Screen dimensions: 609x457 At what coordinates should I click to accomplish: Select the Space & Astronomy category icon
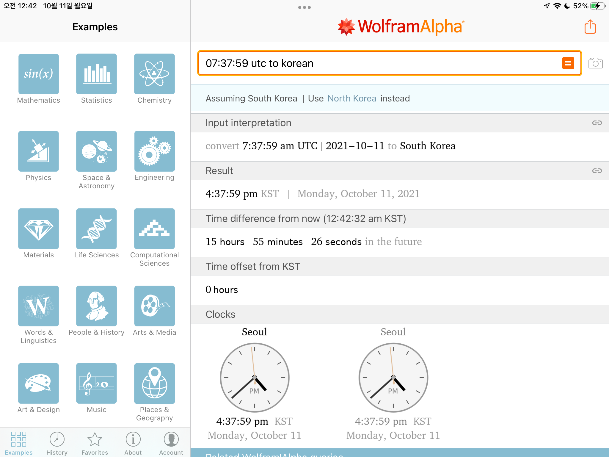pos(96,151)
